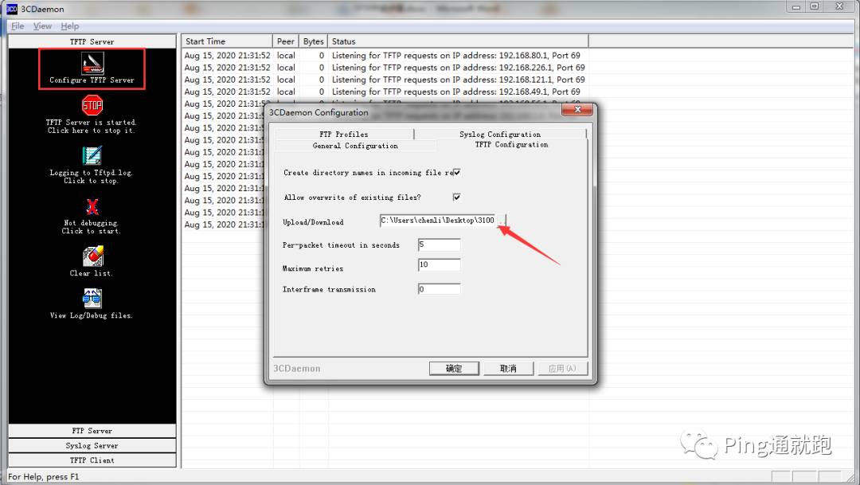This screenshot has height=485, width=860.
Task: Click the Upload/Download directory path field
Action: 438,221
